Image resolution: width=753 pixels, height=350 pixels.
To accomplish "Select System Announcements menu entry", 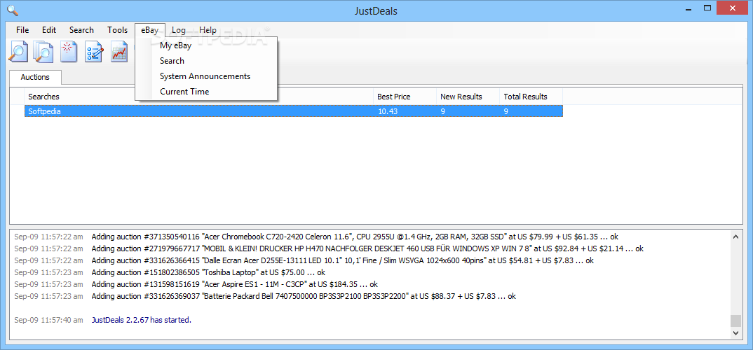I will pos(206,76).
